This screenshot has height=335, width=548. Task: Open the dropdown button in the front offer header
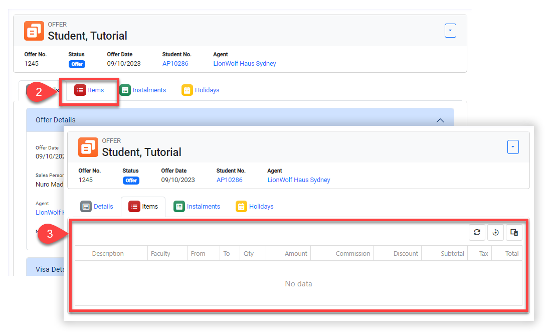(513, 147)
